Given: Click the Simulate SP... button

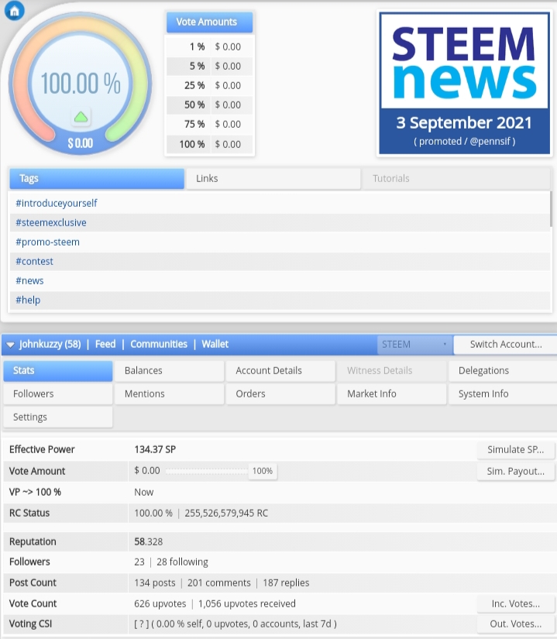Looking at the screenshot, I should 515,450.
